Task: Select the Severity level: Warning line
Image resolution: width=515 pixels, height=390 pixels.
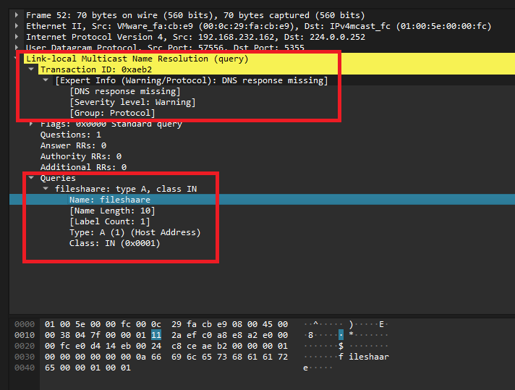Action: coord(132,102)
